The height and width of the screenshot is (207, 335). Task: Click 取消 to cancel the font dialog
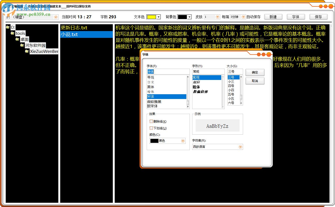coord(255,81)
